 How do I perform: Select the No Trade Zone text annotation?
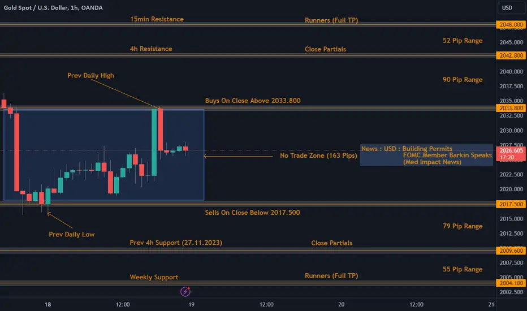click(x=318, y=155)
